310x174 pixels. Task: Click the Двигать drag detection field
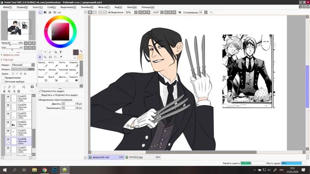click(x=72, y=104)
